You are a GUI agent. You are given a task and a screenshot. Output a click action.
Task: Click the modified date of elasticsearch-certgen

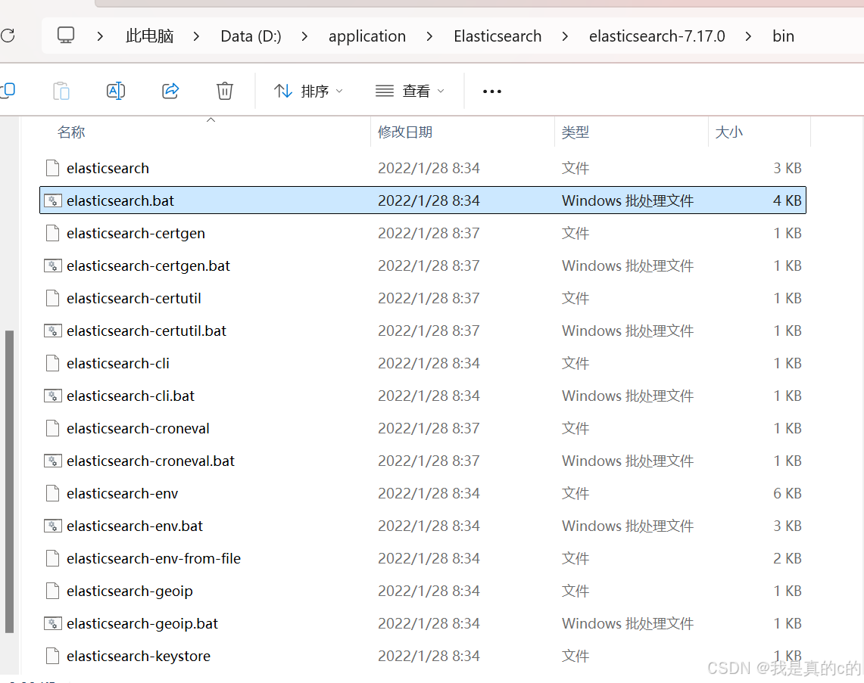pyautogui.click(x=429, y=234)
